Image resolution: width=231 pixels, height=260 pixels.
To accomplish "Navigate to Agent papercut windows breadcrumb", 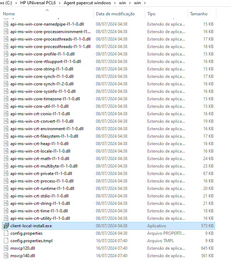I will (87, 3).
